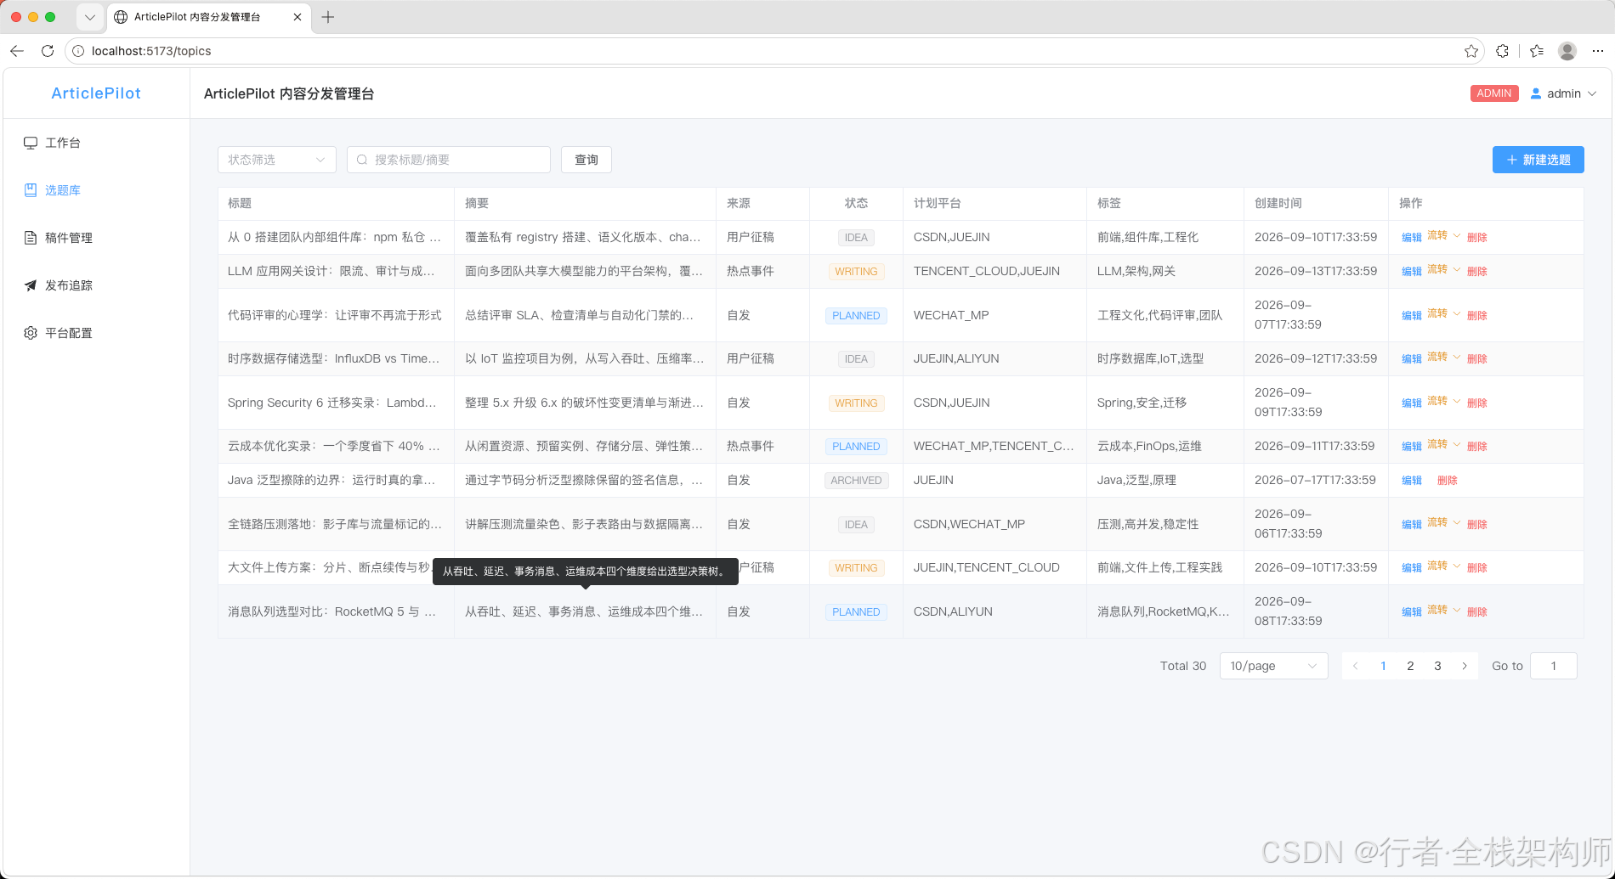This screenshot has width=1615, height=879.
Task: Click the 查询 button
Action: [586, 160]
